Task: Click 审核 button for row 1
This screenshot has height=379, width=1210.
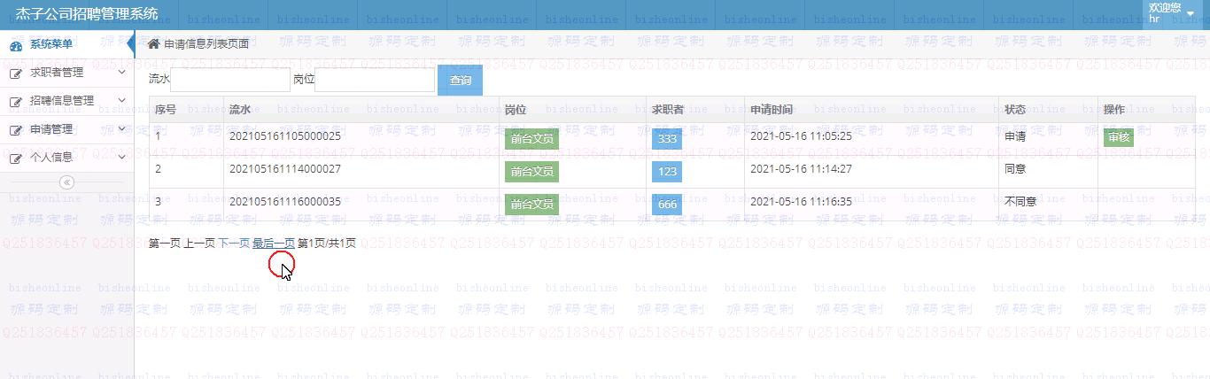Action: [x=1119, y=137]
